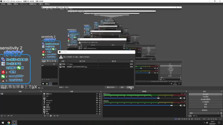Click 开始录制 (Start Recording) in Controls

(x=205, y=97)
